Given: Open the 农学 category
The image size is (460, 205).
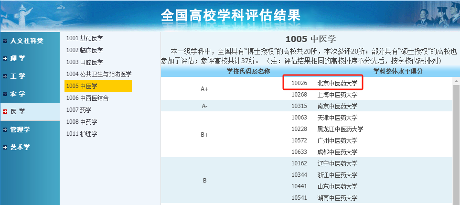Looking at the screenshot, I should click(18, 94).
